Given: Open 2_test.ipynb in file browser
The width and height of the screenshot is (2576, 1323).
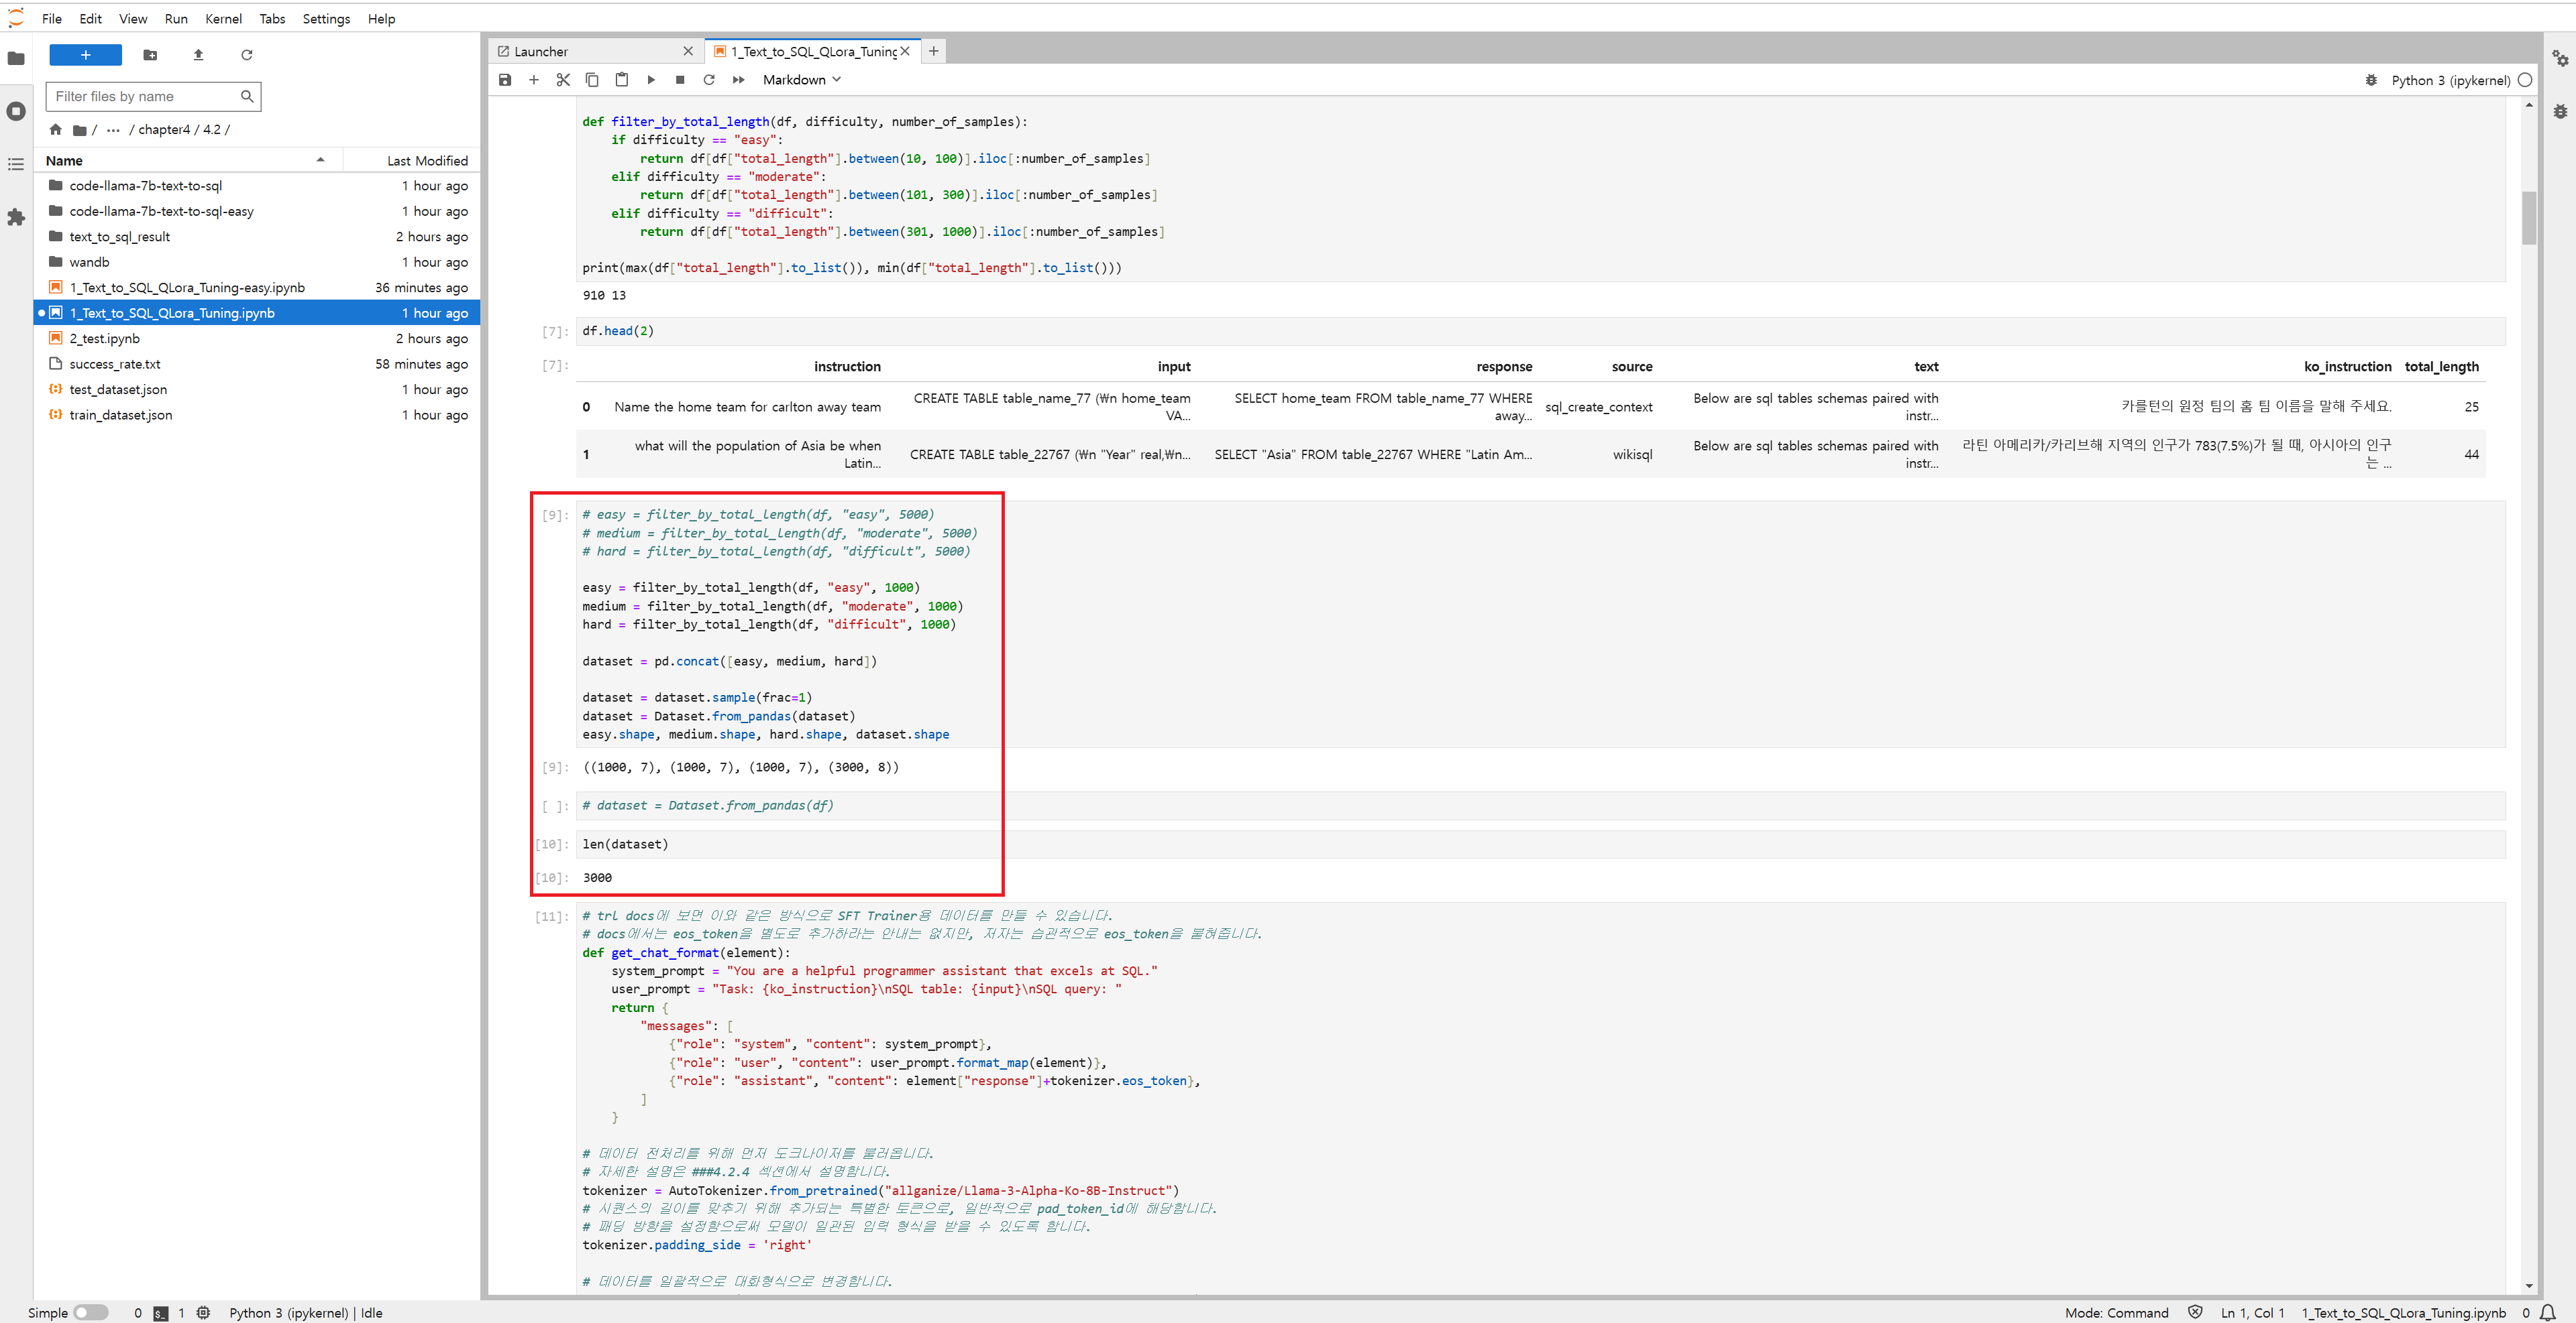Looking at the screenshot, I should pos(105,338).
